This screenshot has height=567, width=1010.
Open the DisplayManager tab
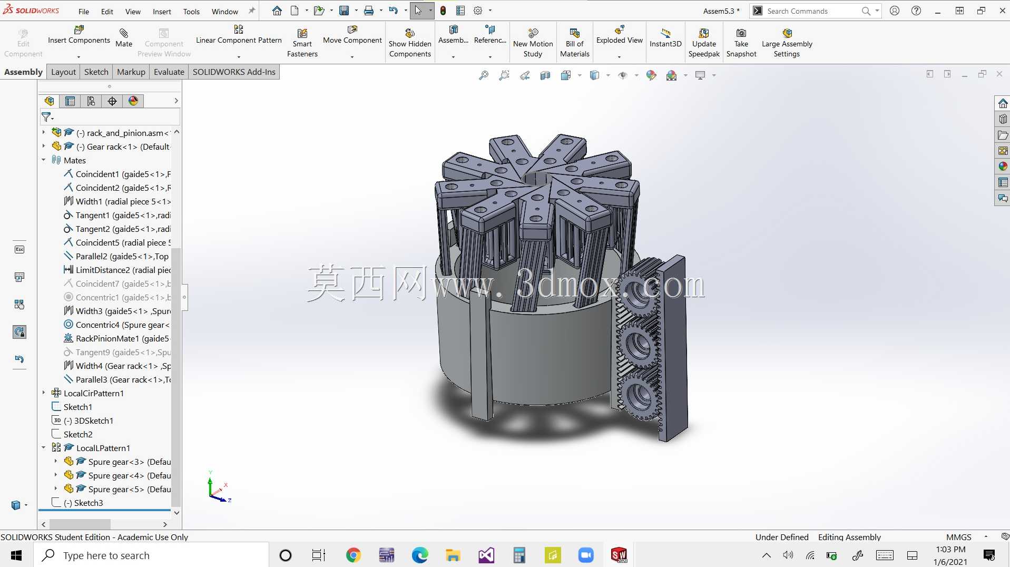click(x=133, y=101)
